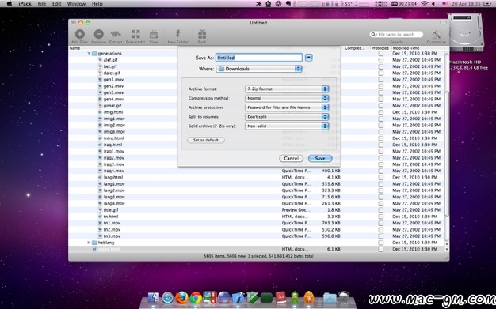Viewport: 496px width, 309px height.
Task: Click the Remove toolbar icon
Action: tap(99, 34)
